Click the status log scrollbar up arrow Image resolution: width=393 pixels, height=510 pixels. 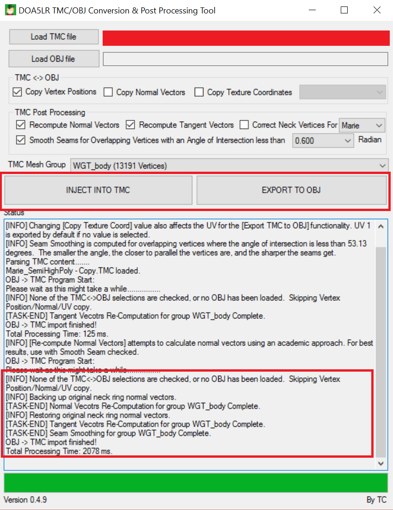pos(381,227)
